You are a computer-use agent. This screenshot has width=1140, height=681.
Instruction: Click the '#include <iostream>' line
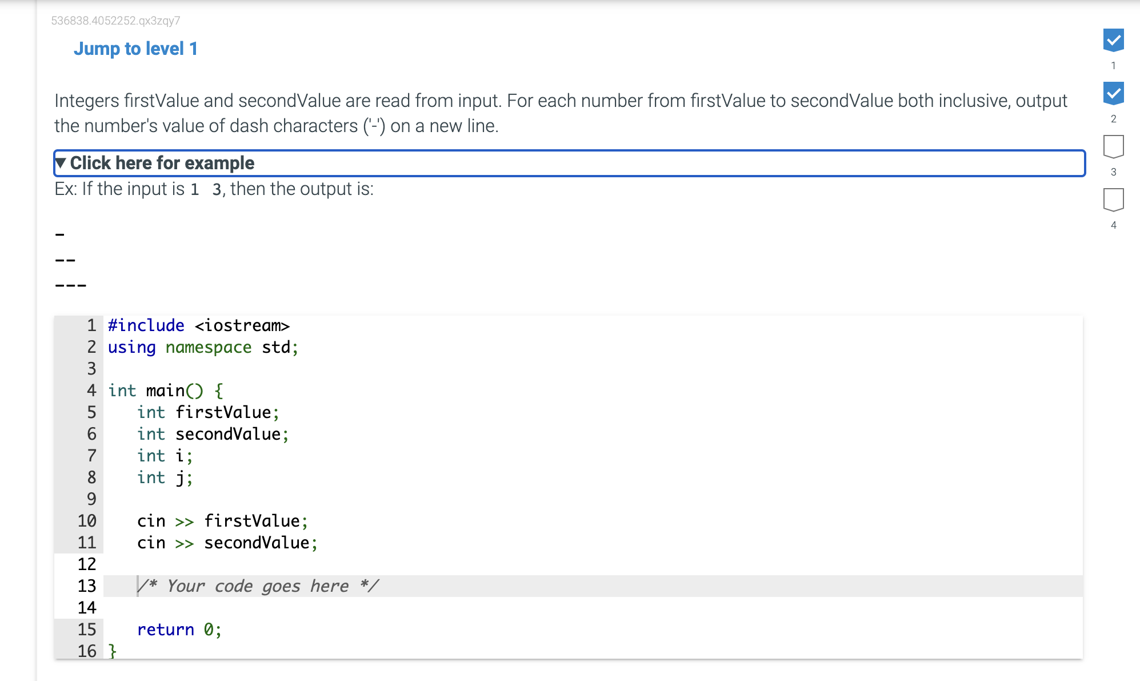[x=199, y=325]
